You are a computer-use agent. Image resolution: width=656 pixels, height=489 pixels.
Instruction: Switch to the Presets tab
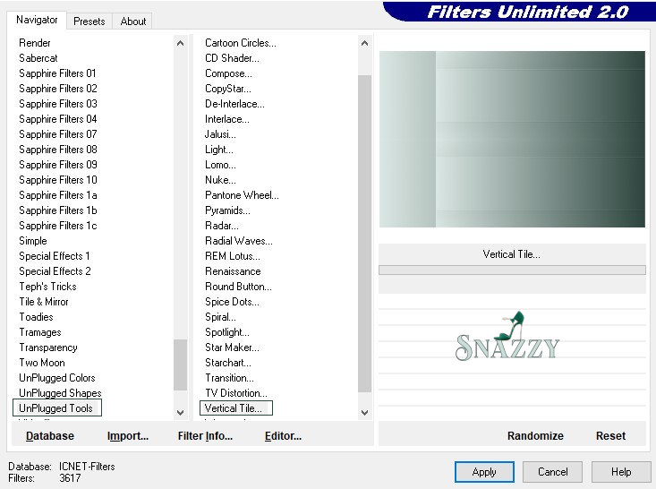[x=89, y=21]
